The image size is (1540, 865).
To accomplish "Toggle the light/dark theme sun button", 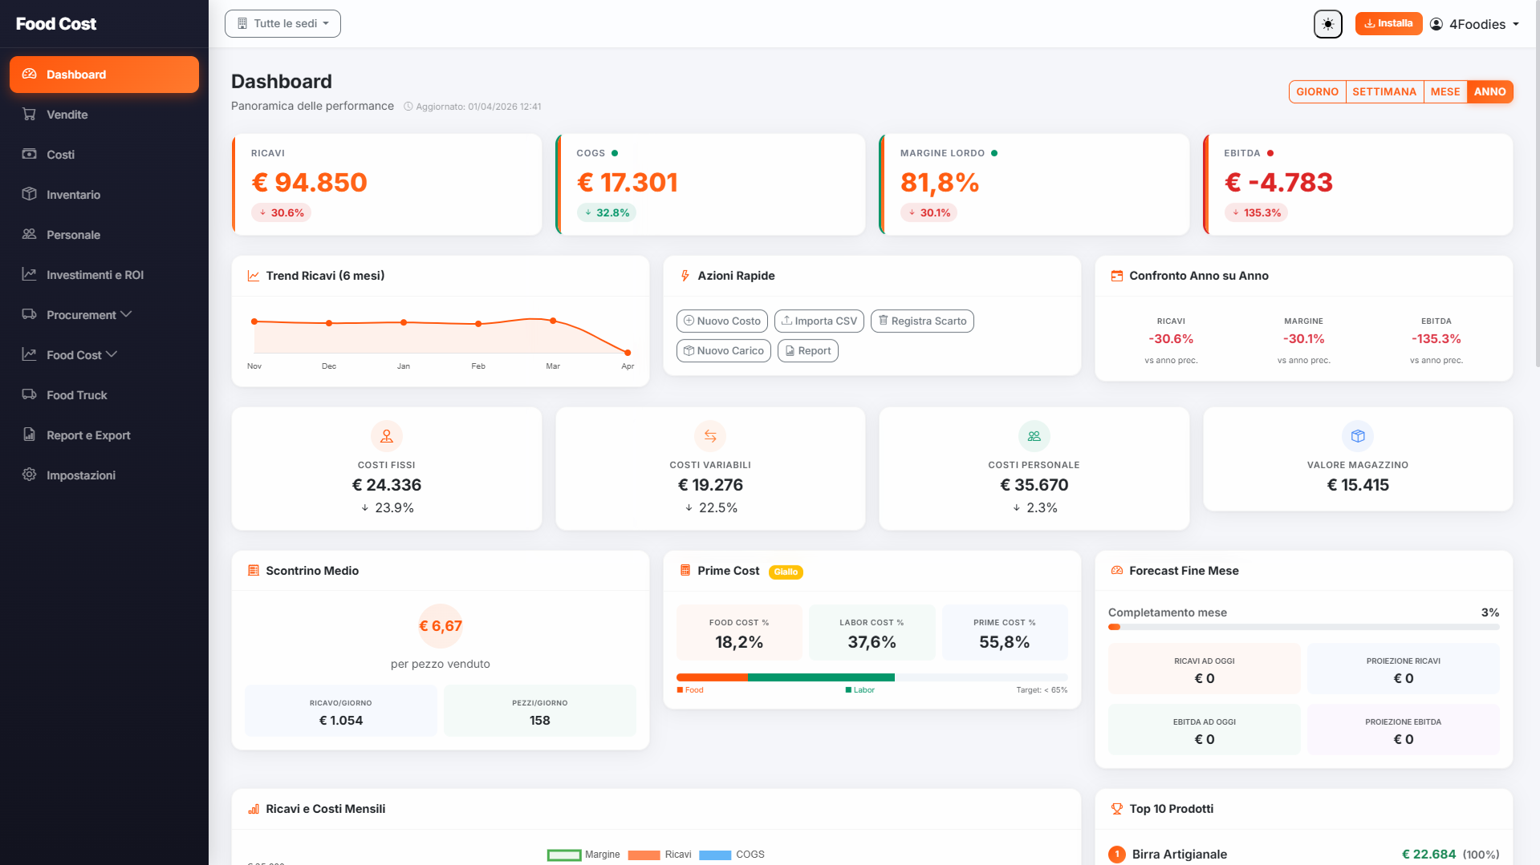I will pos(1327,24).
